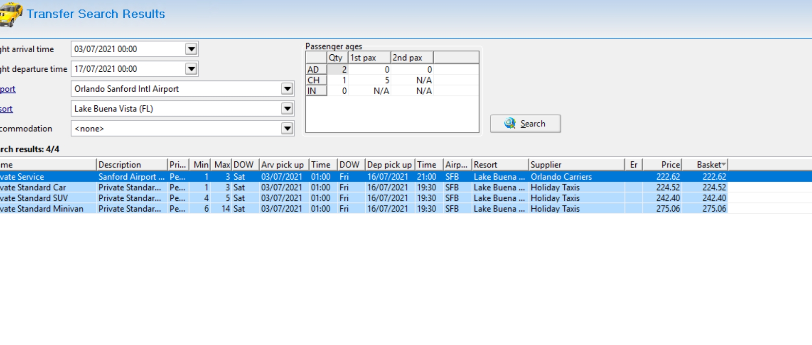Sort results by Price column

pos(662,165)
